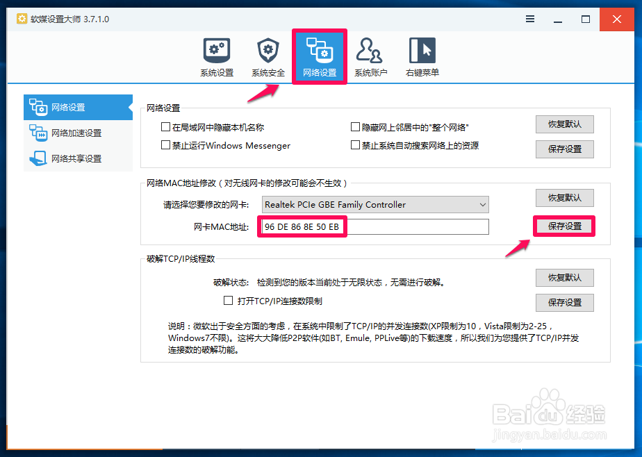Enable 禁止系统自动搜索网络上的资源

click(x=354, y=144)
